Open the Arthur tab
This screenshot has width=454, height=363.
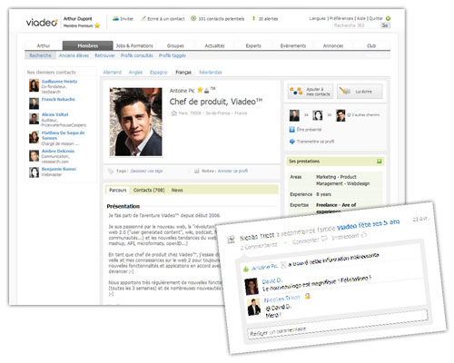[x=44, y=45]
